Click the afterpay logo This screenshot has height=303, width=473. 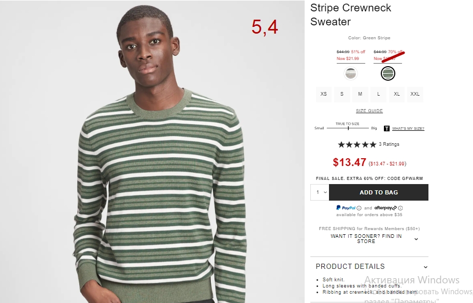(385, 208)
